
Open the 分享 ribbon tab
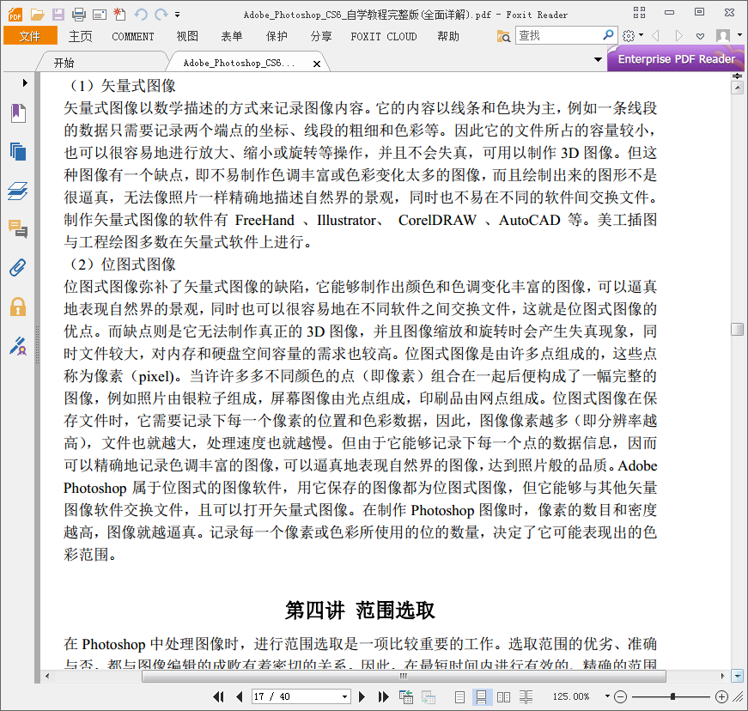321,36
